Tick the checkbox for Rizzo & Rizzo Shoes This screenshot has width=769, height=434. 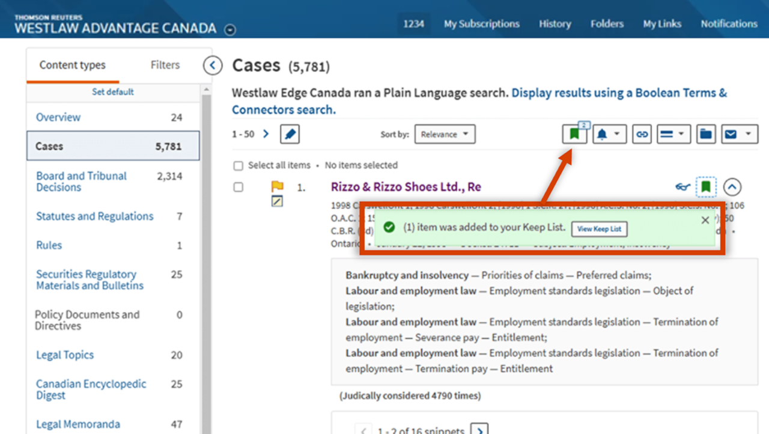(x=239, y=188)
